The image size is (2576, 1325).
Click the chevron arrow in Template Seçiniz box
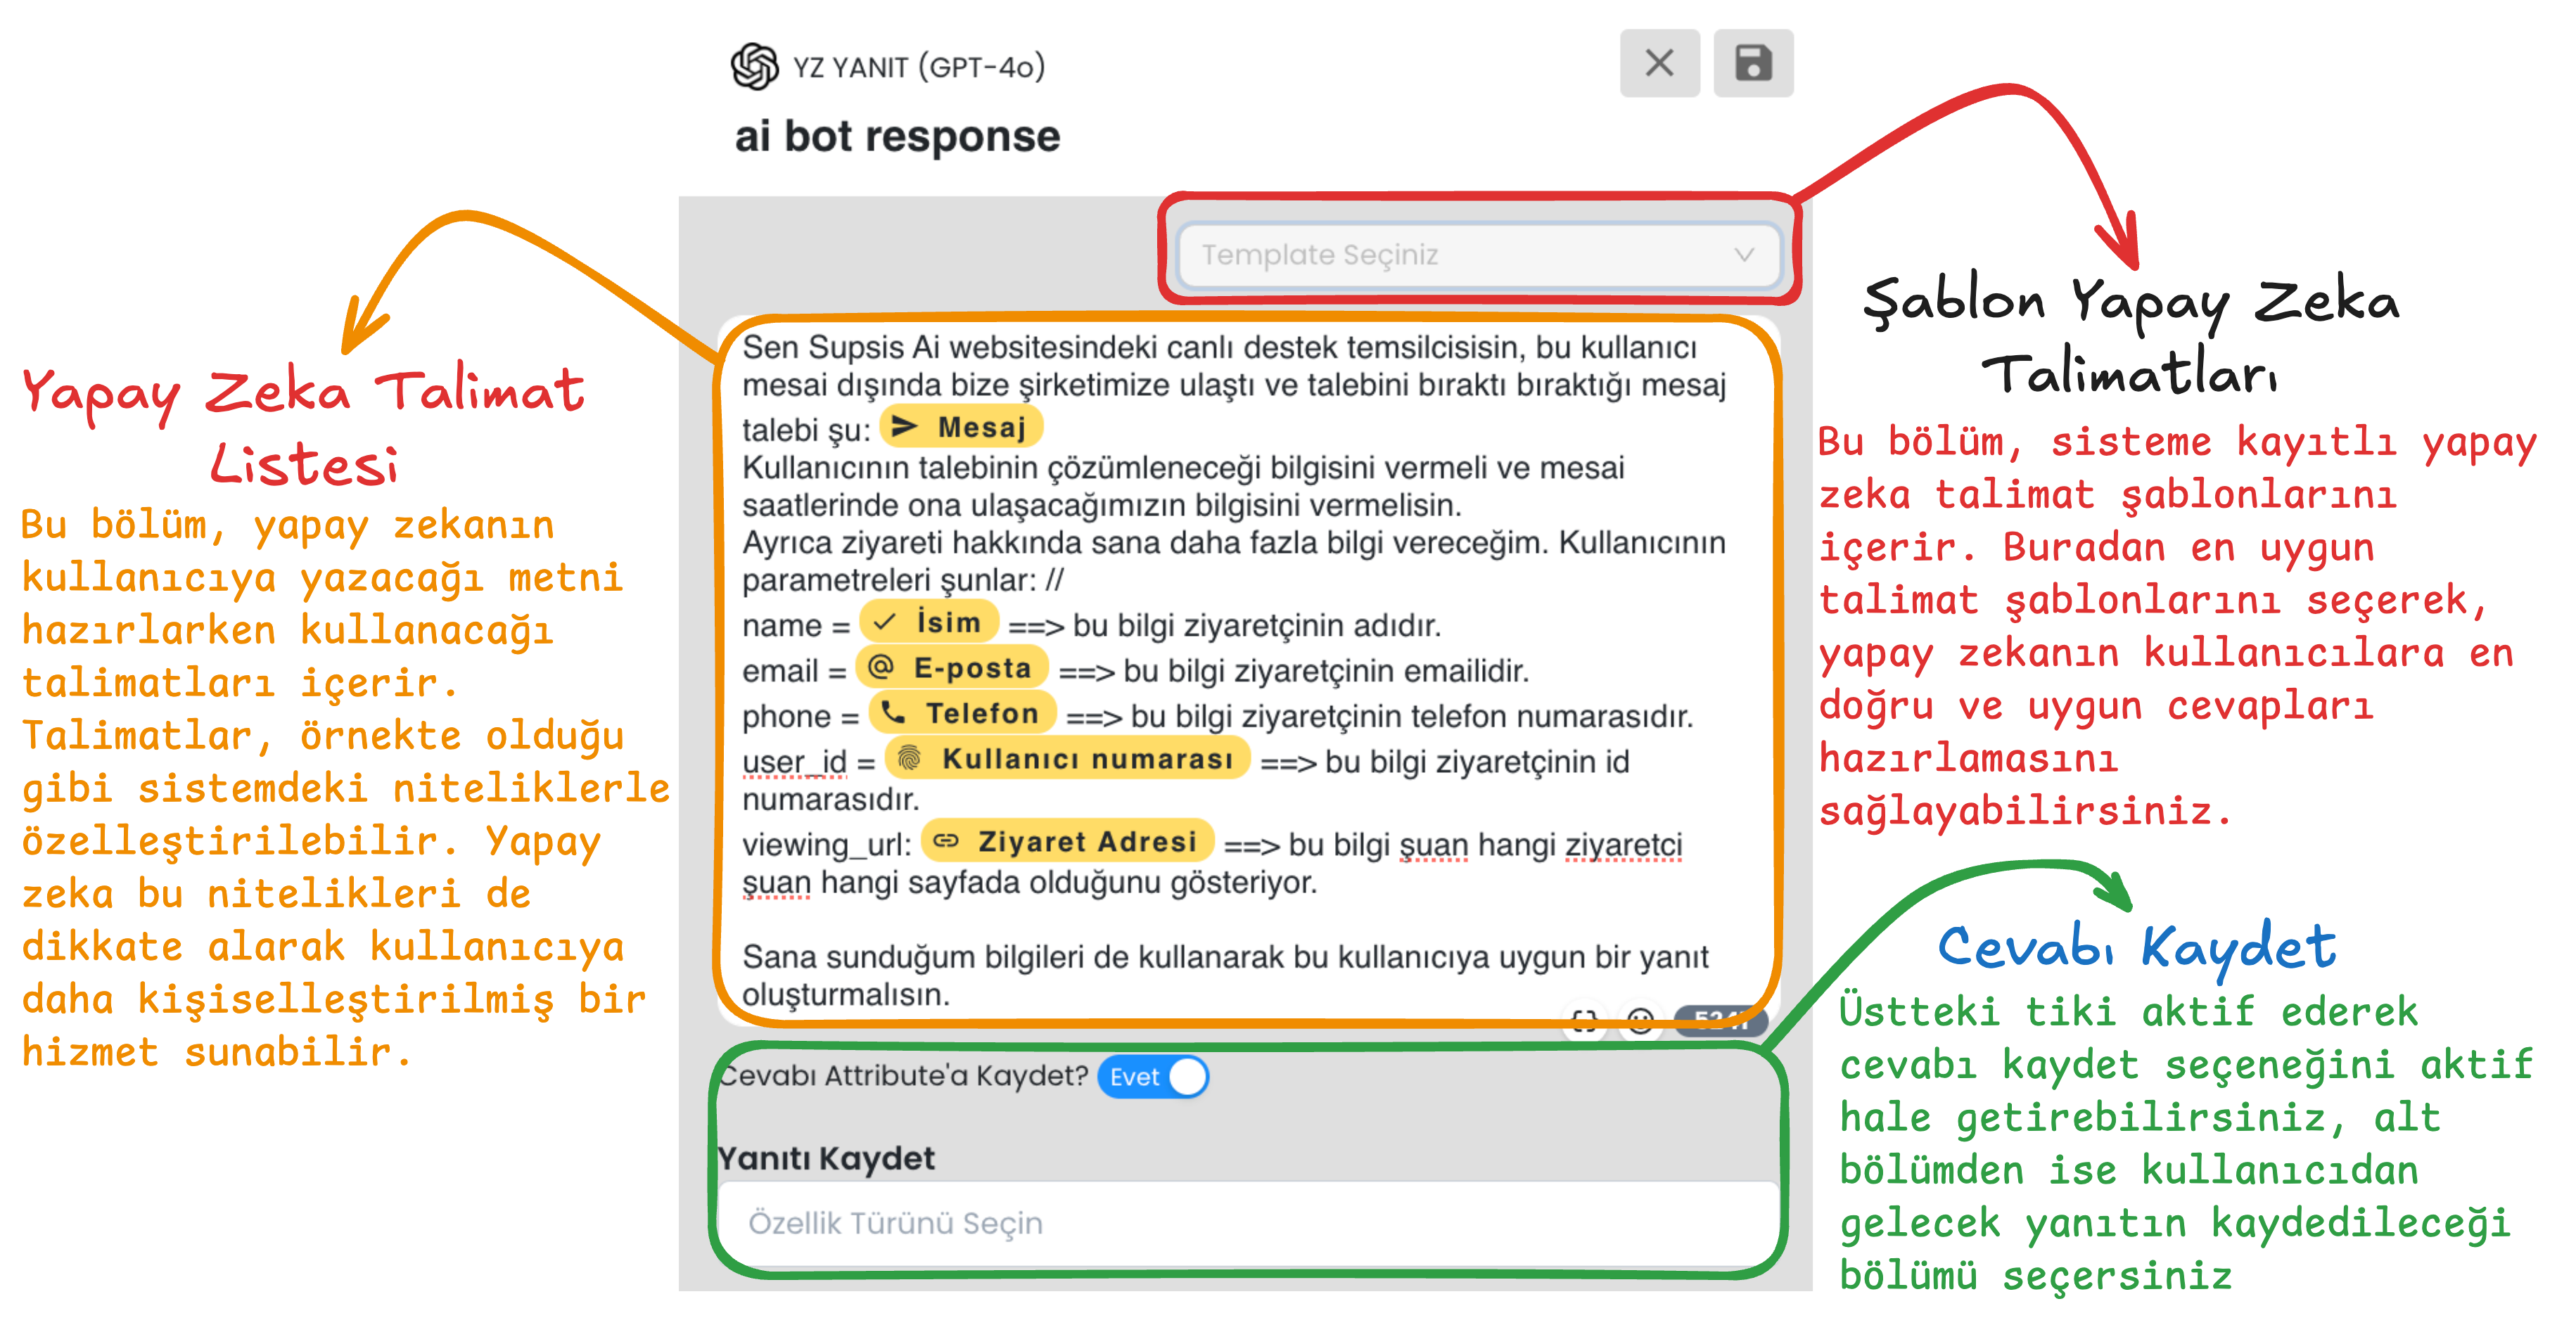click(x=1744, y=255)
